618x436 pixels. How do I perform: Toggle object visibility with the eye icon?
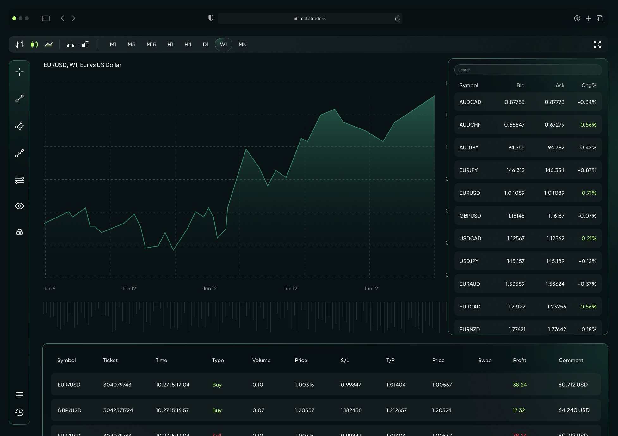(20, 206)
